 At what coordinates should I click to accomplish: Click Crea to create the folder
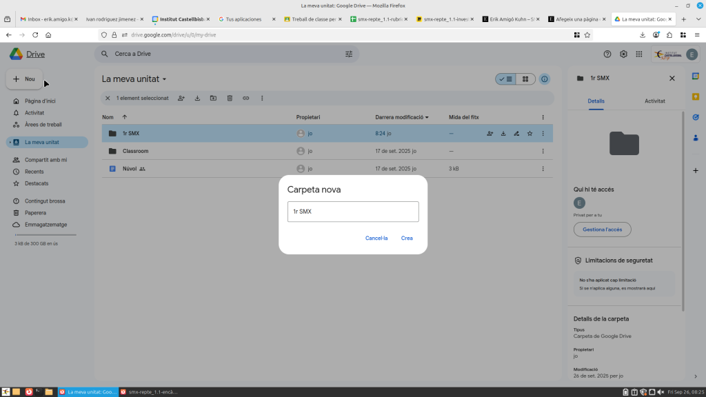(x=407, y=238)
